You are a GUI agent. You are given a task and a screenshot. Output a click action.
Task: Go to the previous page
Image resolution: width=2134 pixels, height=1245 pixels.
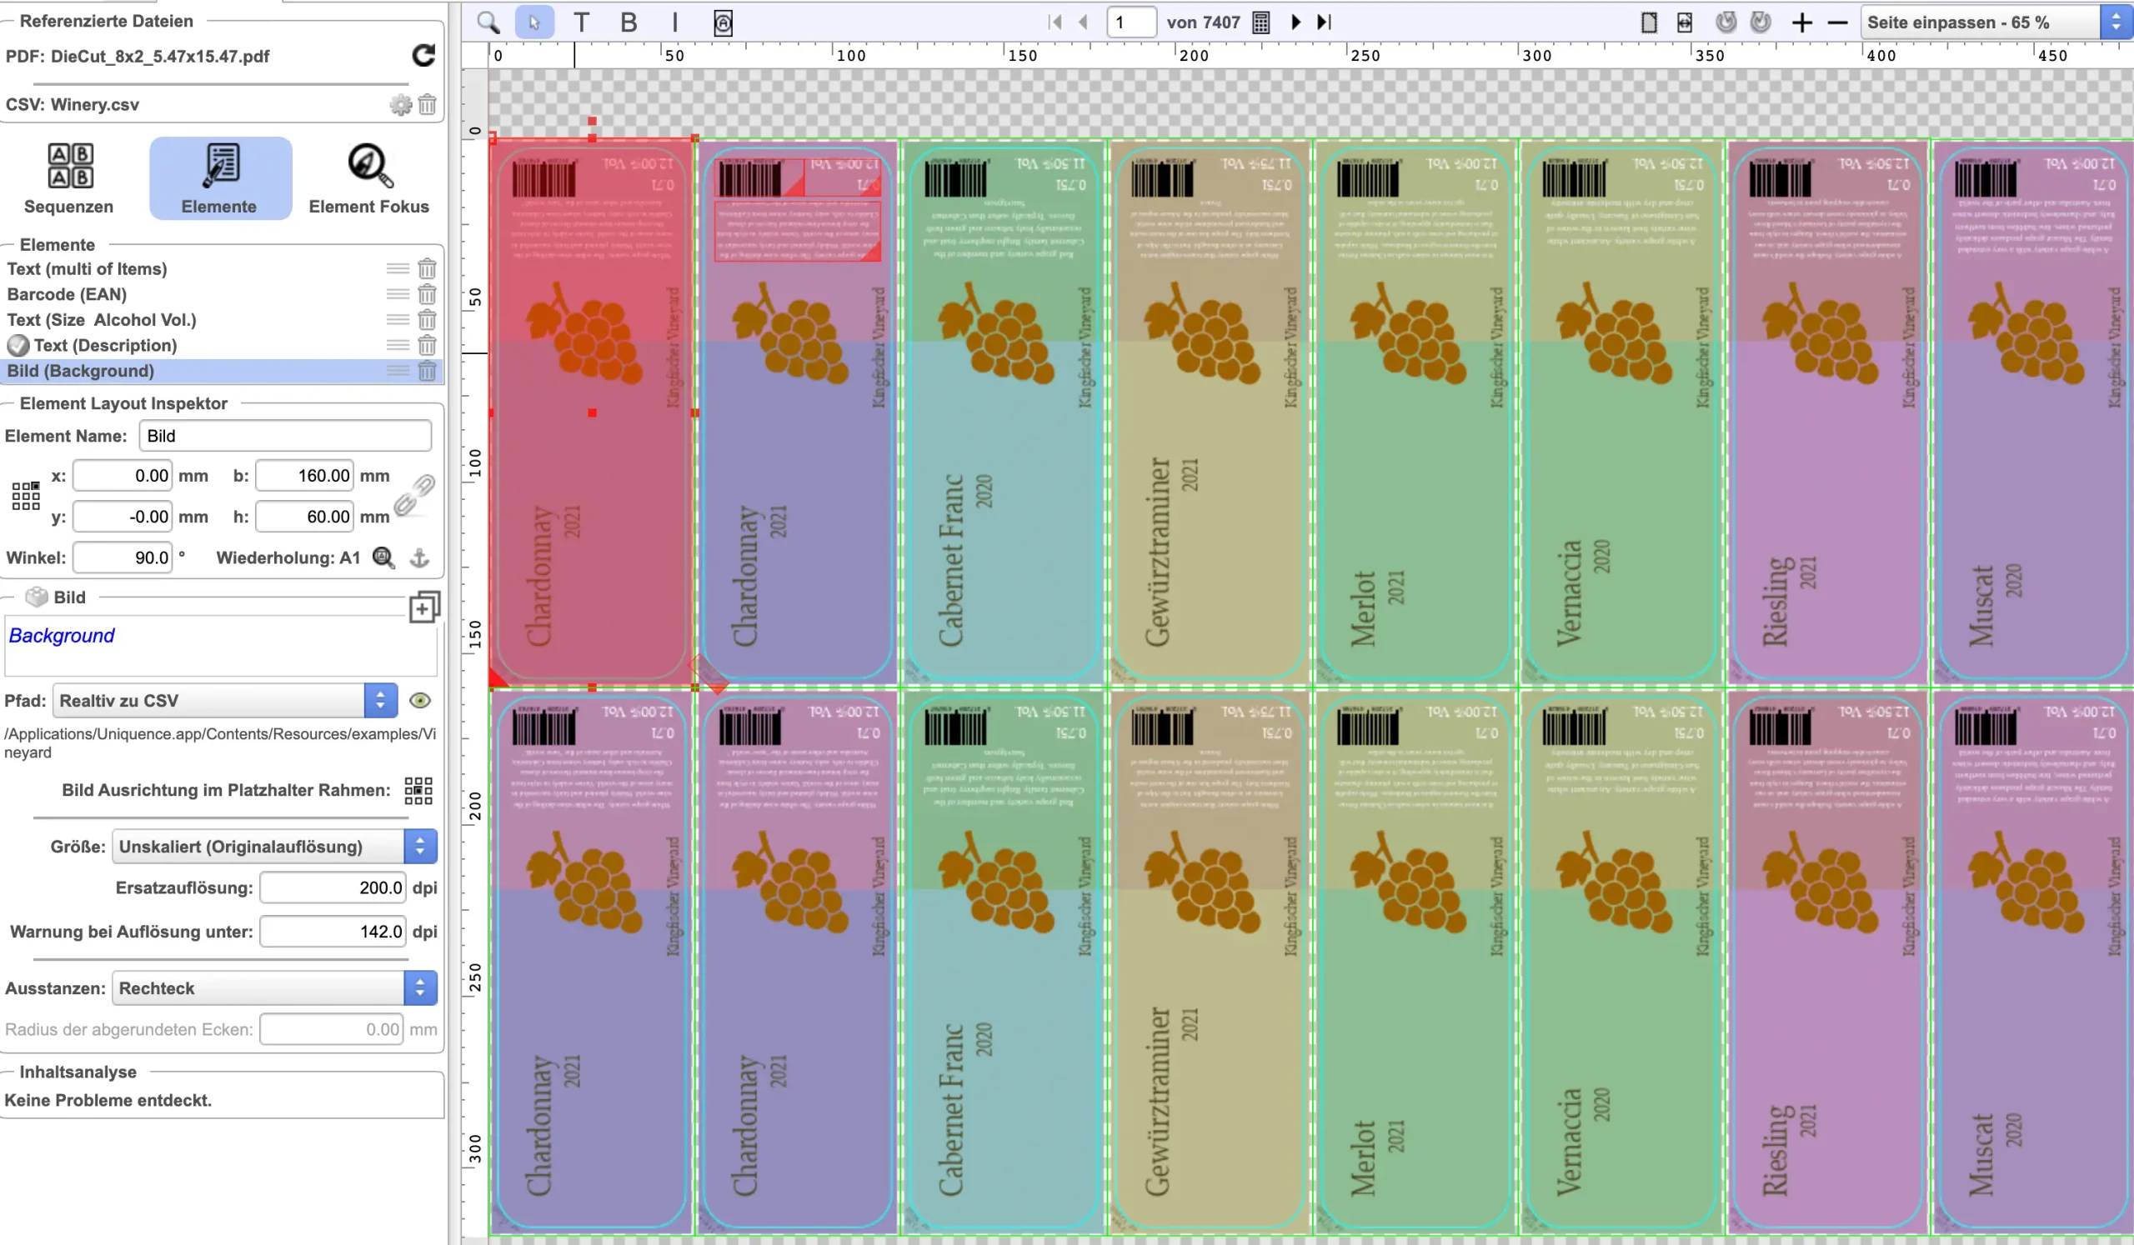pos(1083,22)
